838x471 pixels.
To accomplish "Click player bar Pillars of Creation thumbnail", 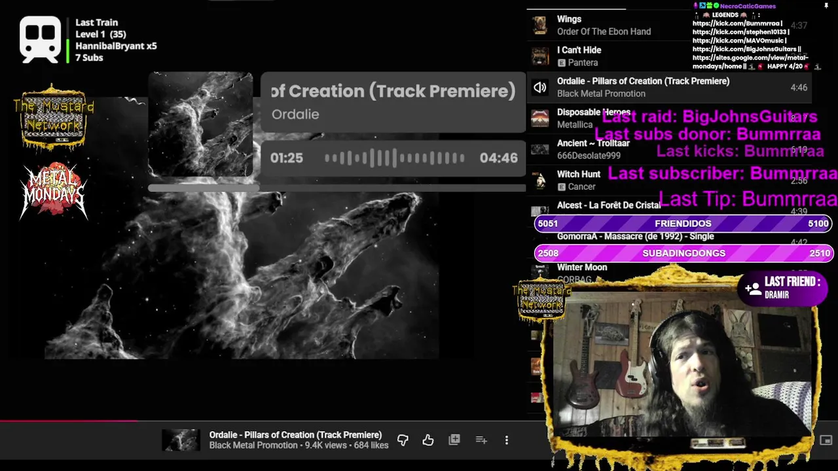I will 181,440.
